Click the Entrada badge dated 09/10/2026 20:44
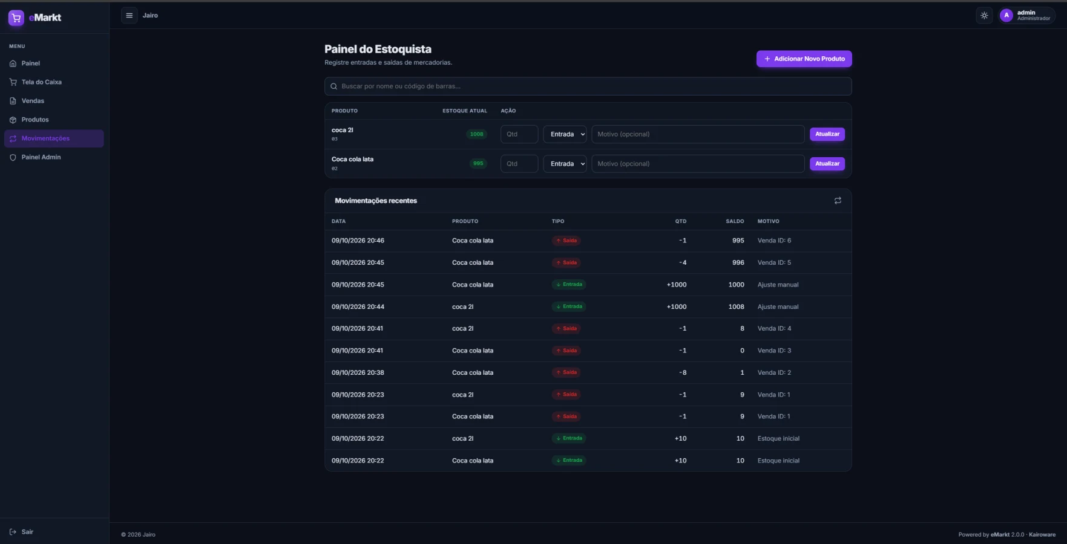This screenshot has height=544, width=1067. click(569, 306)
